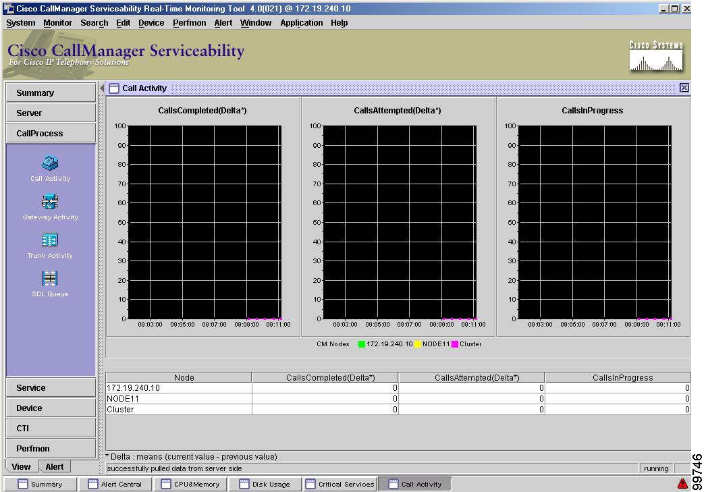Collapse the sidebar with the left arrow
Screen dimensions: 706x492
click(x=102, y=88)
